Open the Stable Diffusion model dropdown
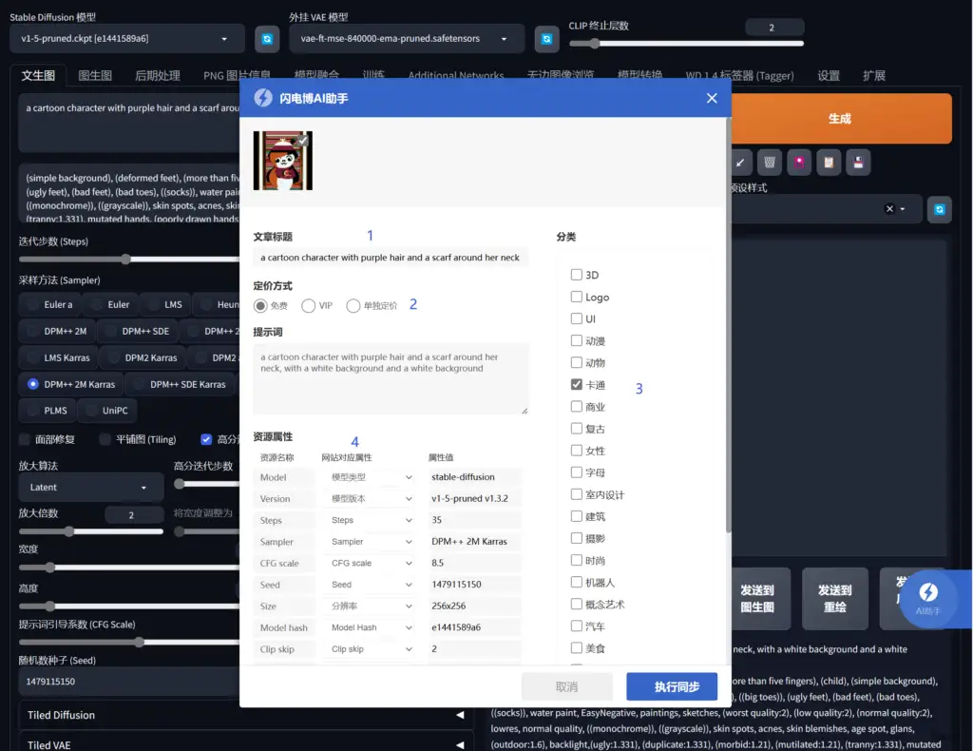 coord(127,39)
